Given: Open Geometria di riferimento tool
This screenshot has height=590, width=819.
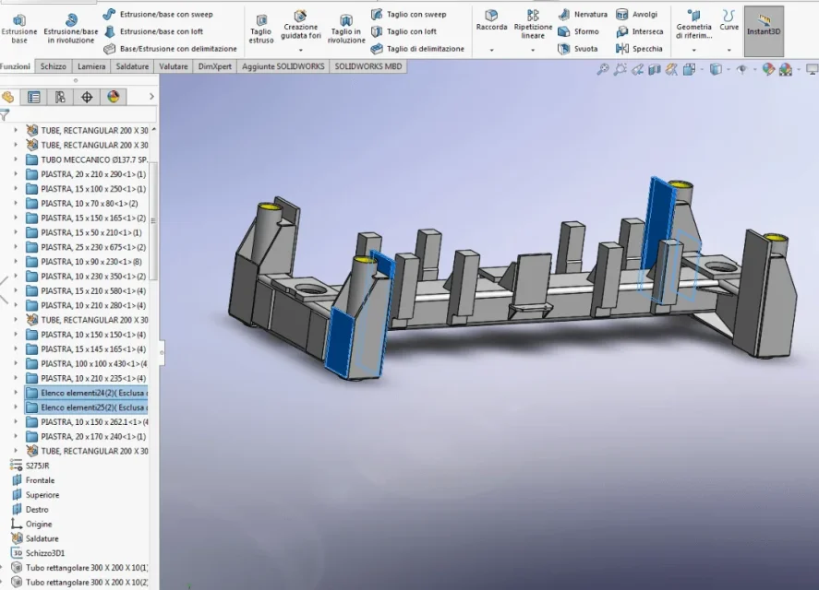Looking at the screenshot, I should 693,24.
